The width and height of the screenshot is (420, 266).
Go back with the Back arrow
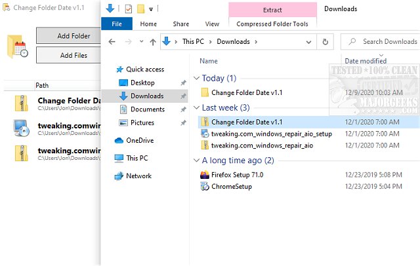click(112, 42)
